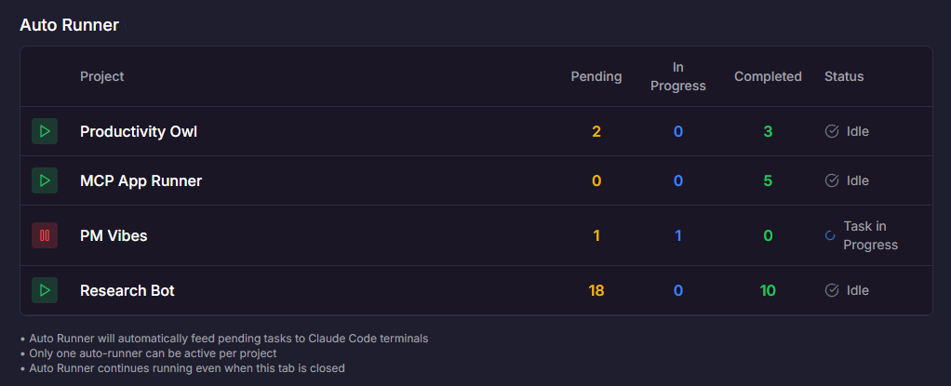The height and width of the screenshot is (386, 951).
Task: Select the Productivity Owl project name
Action: [139, 131]
